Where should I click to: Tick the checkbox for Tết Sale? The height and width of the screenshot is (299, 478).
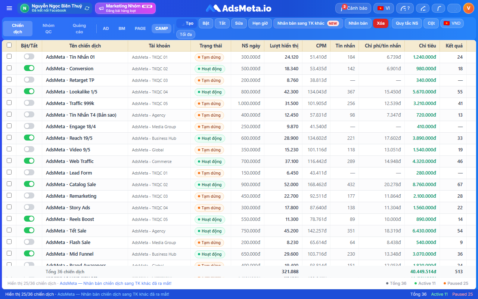coord(9,230)
